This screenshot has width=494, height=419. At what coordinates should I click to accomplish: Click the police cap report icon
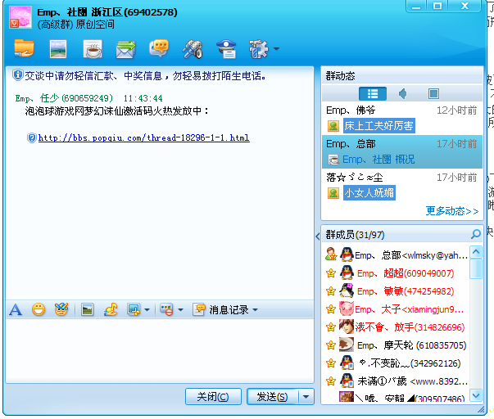(x=226, y=49)
